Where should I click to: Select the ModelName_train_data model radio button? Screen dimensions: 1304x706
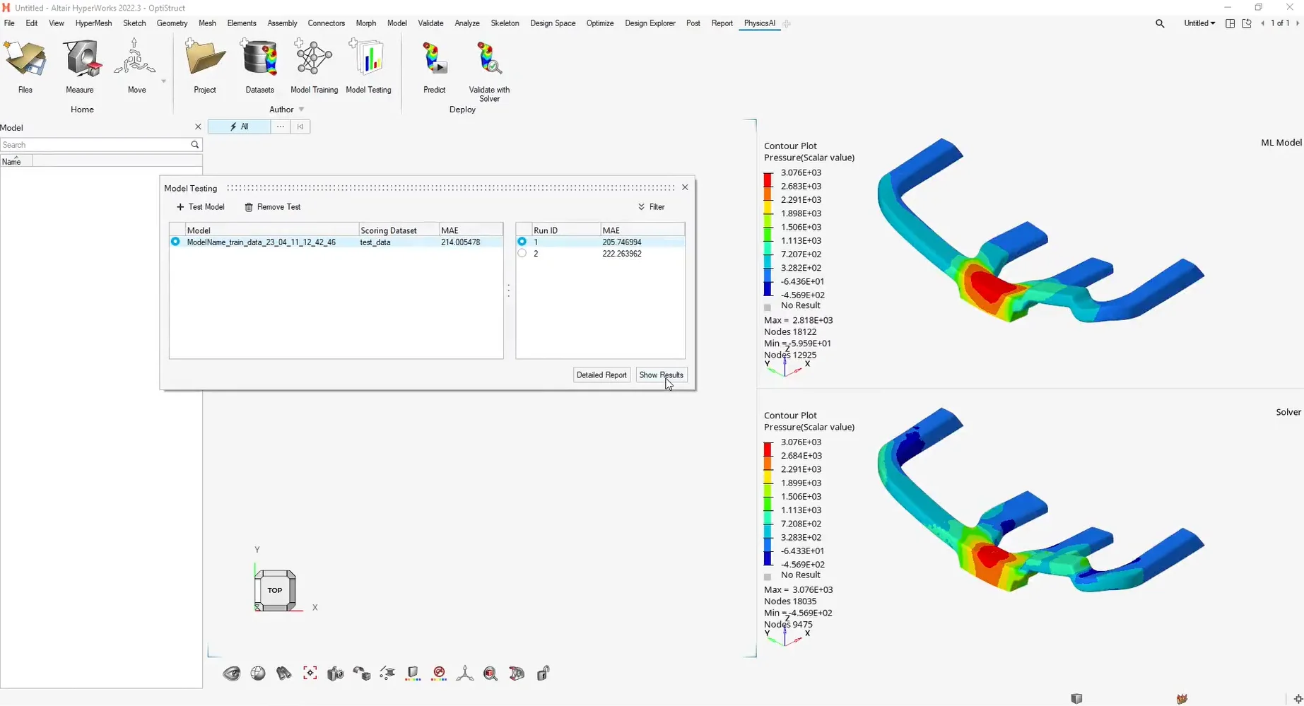[175, 242]
